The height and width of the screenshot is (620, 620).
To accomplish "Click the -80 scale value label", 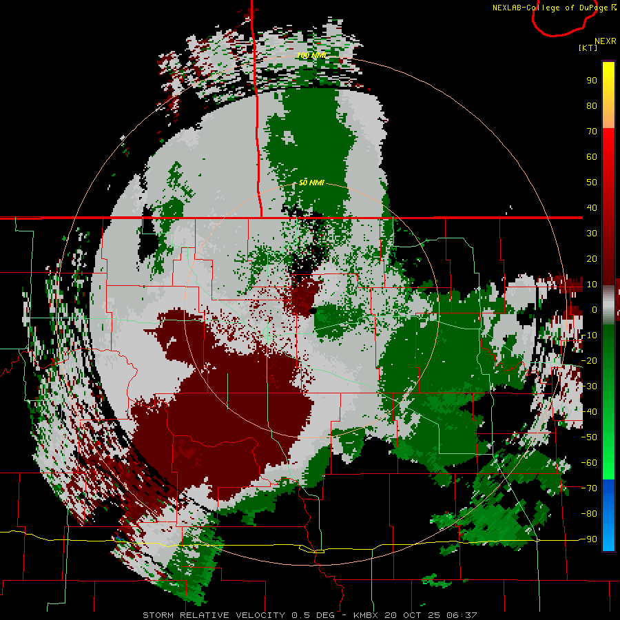I will tap(589, 514).
